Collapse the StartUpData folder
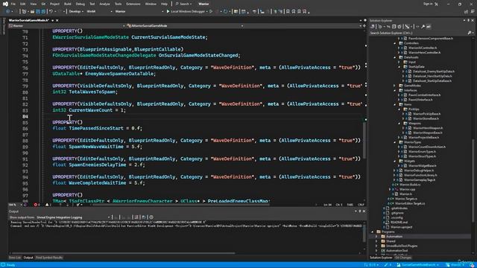The width and height of the screenshot is (477, 268). [399, 67]
